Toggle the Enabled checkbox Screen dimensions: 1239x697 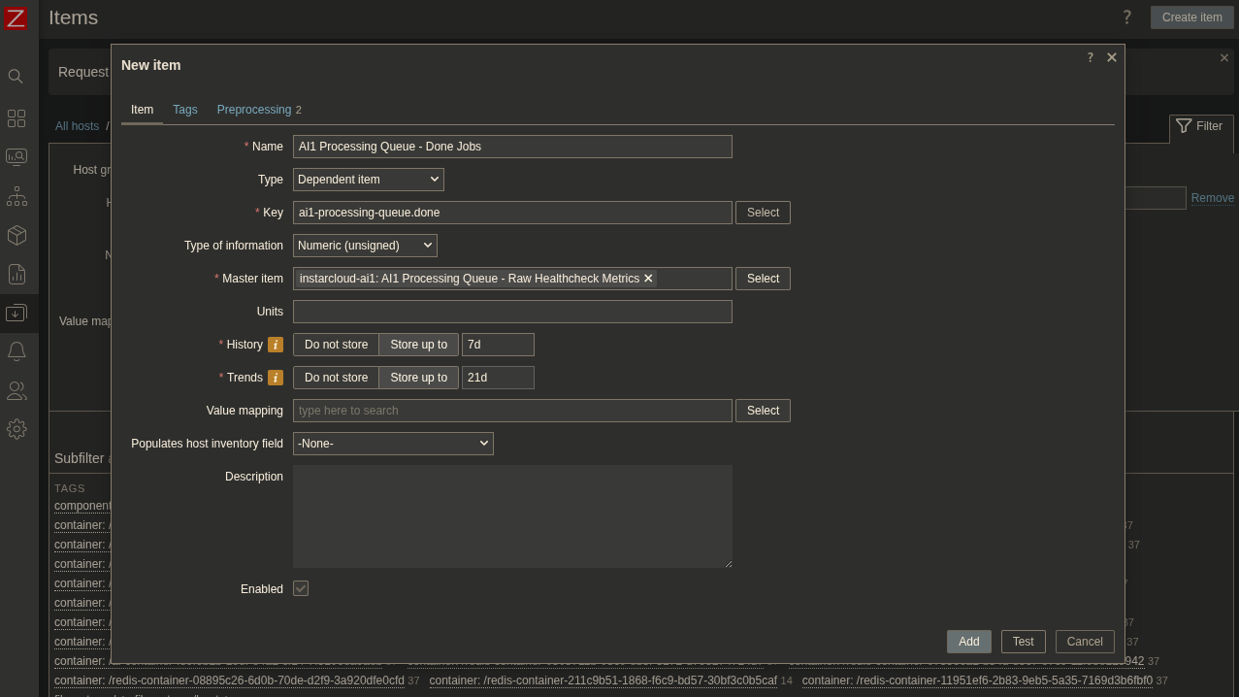point(301,589)
